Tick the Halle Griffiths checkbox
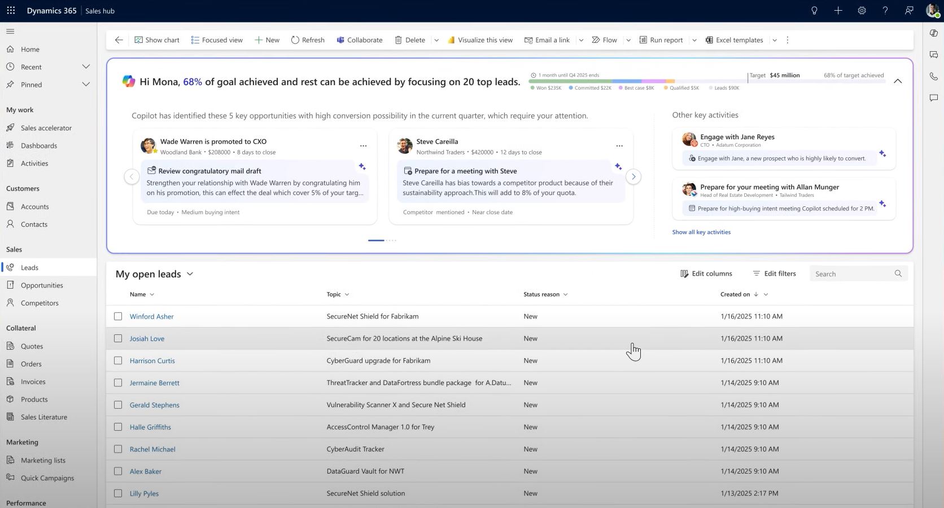This screenshot has width=944, height=508. coord(118,427)
